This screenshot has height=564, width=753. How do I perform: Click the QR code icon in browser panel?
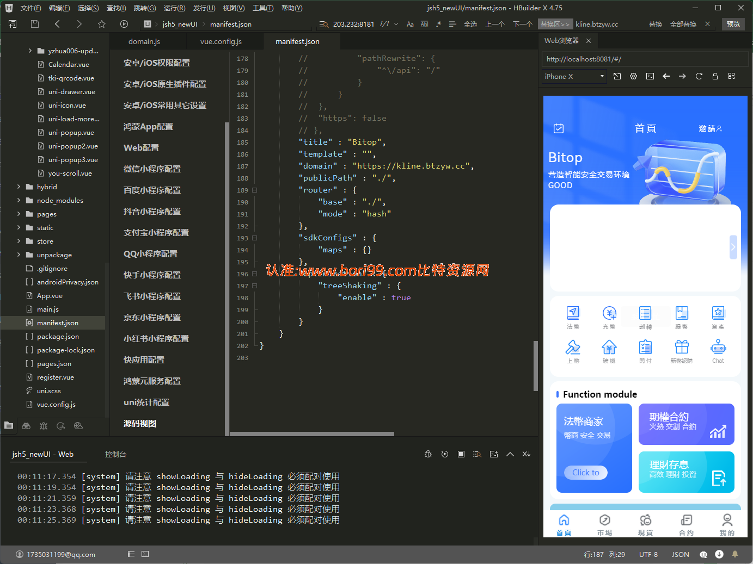pos(732,76)
